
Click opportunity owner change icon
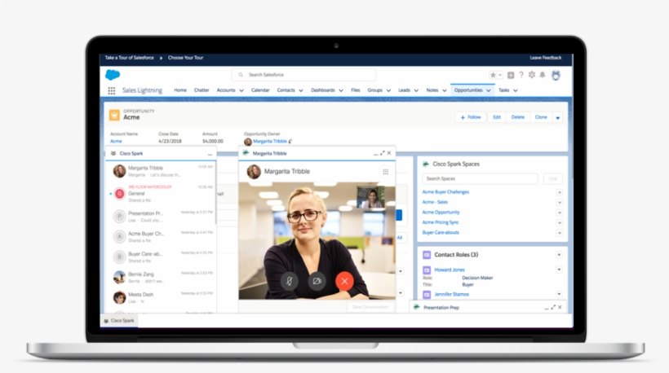tap(290, 142)
